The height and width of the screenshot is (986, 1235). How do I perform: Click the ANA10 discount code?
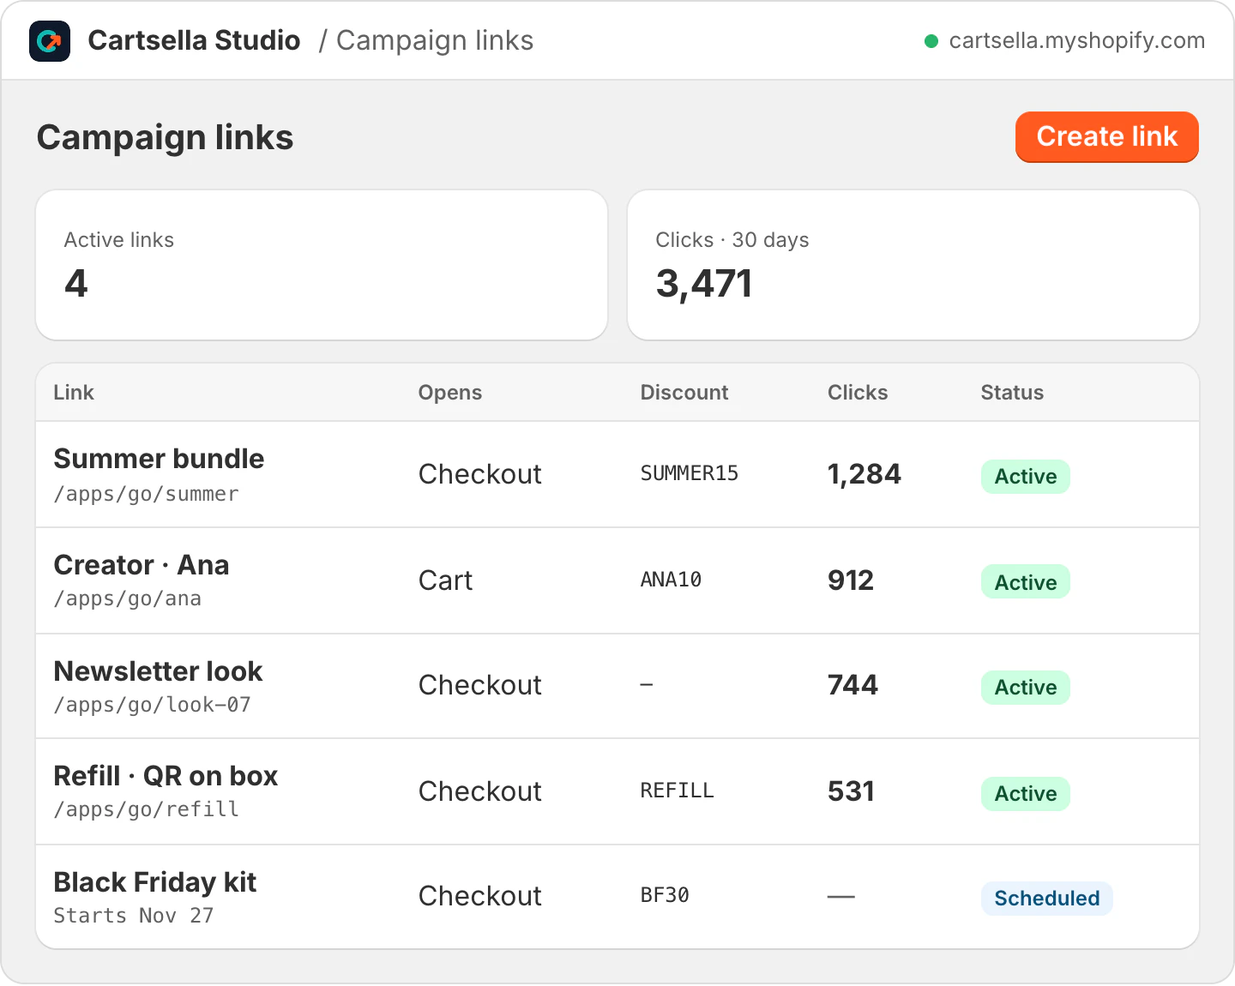(672, 580)
